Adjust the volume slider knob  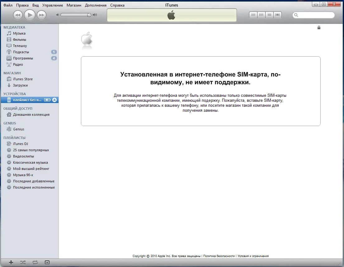(89, 15)
